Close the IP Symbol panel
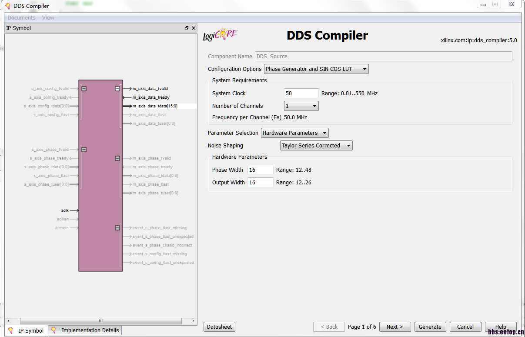Image resolution: width=525 pixels, height=337 pixels. pos(194,27)
